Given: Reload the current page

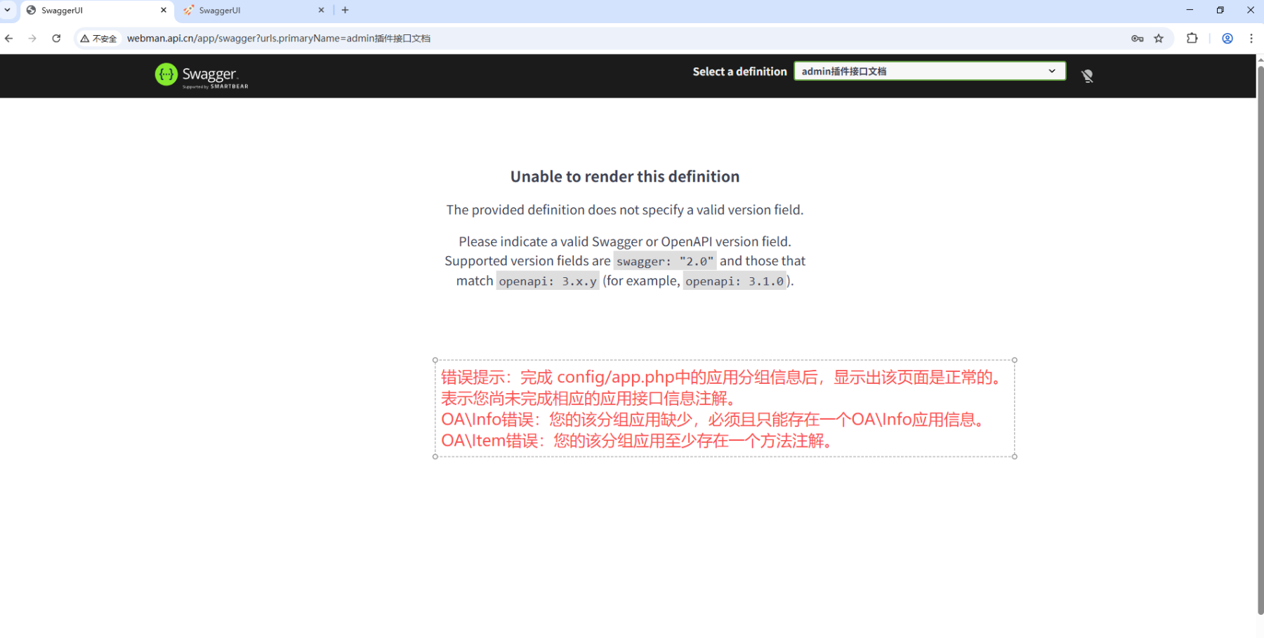Looking at the screenshot, I should pos(56,39).
